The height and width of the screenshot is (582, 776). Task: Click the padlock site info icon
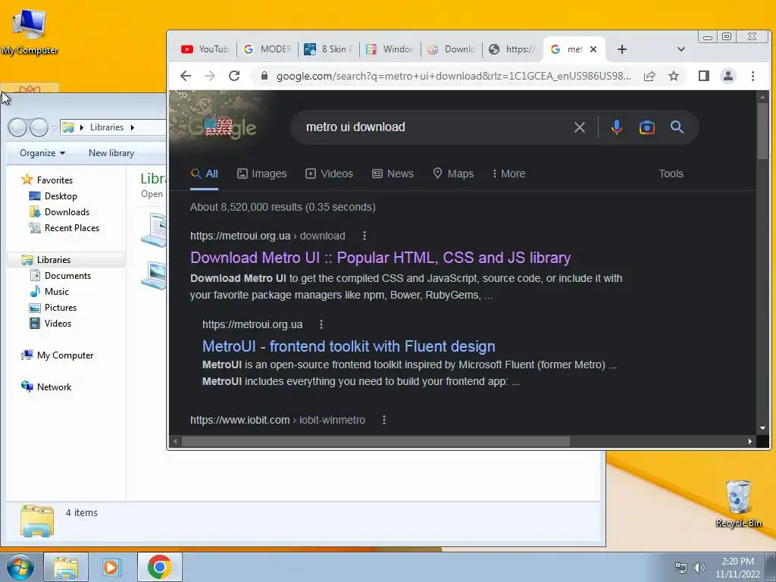tap(264, 76)
